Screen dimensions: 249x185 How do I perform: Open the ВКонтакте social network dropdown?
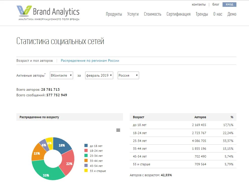click(x=61, y=75)
